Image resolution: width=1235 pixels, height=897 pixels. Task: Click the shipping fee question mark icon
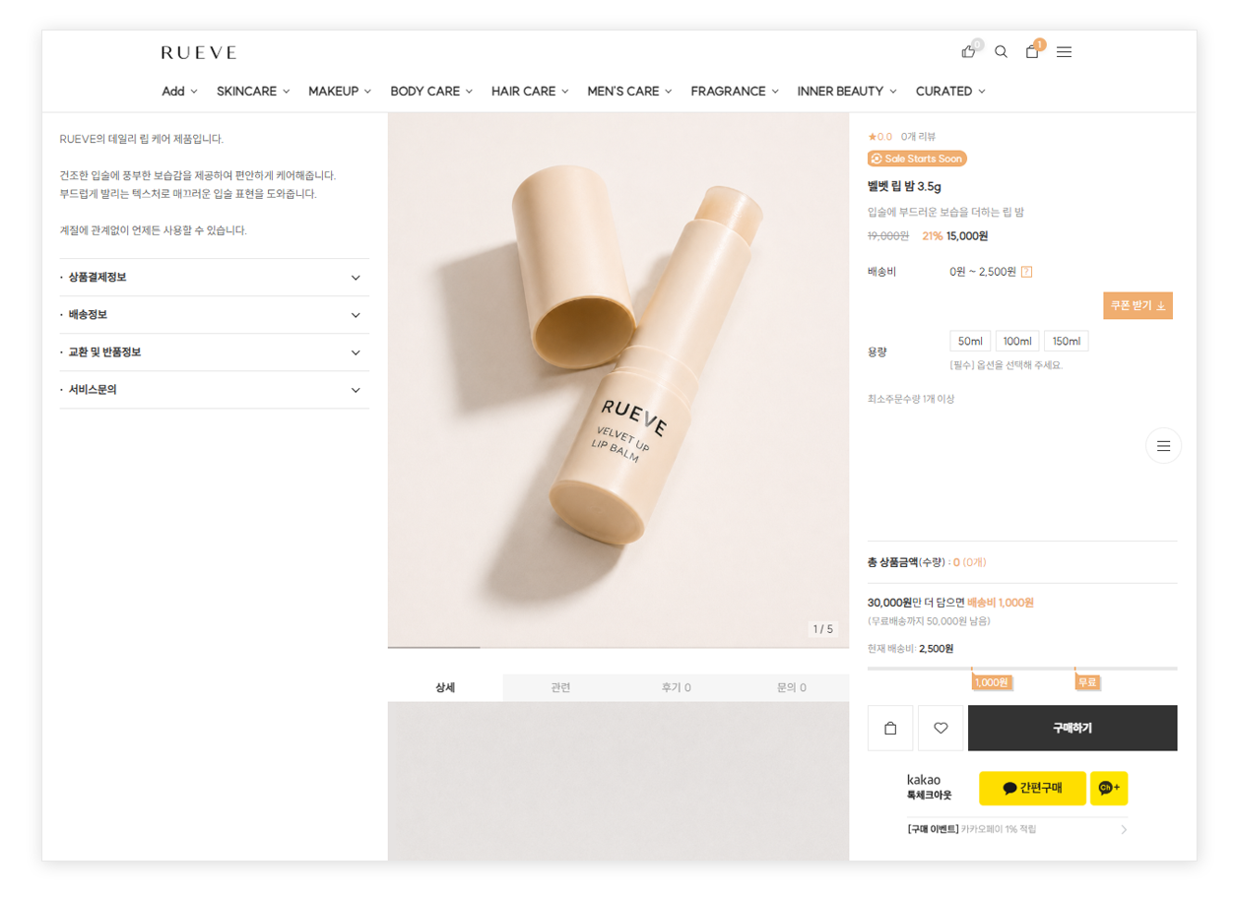(x=1026, y=272)
